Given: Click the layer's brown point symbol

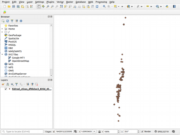Looking at the screenshot, I should click(10, 89).
